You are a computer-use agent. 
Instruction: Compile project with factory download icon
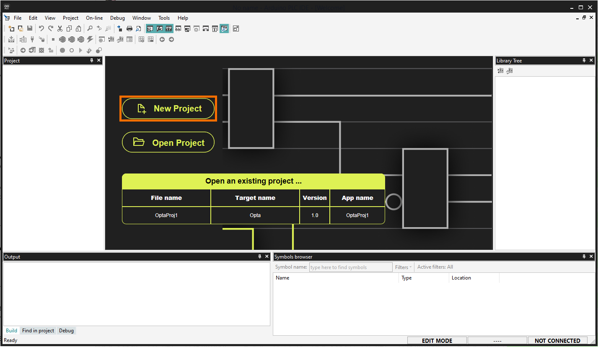[x=11, y=39]
